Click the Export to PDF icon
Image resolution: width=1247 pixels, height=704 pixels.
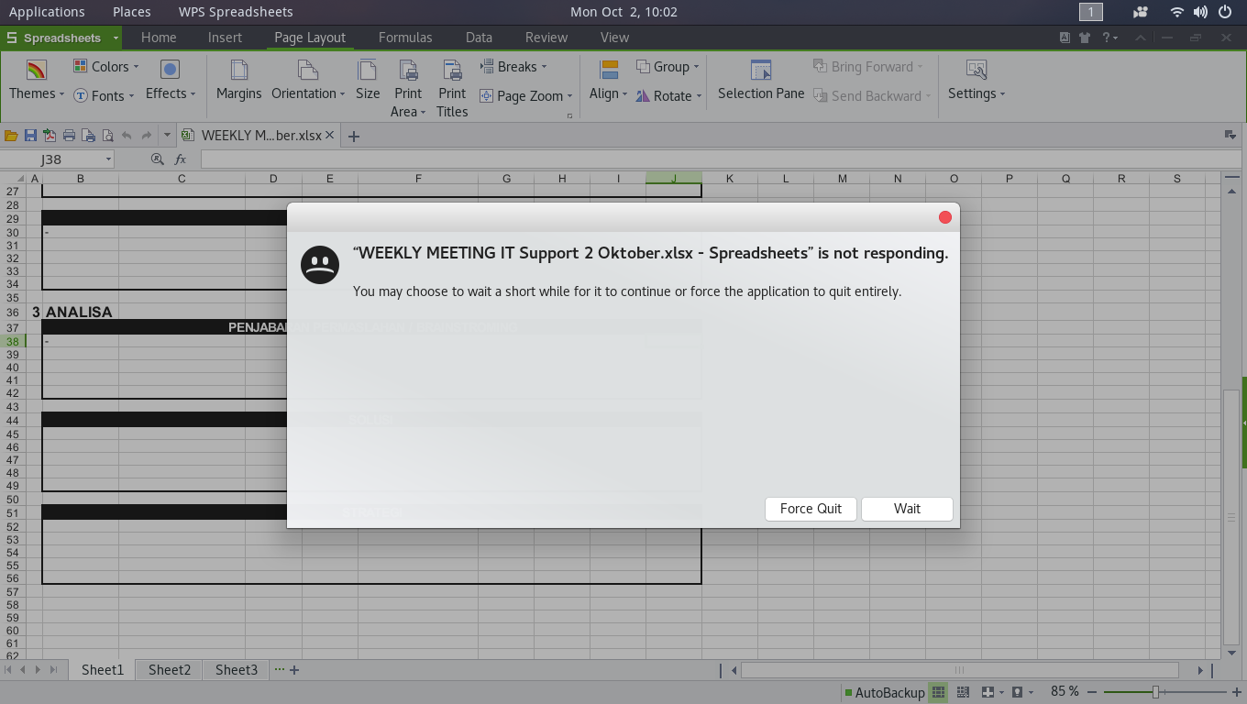pos(50,136)
